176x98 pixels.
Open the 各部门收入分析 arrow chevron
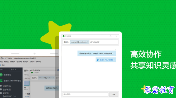(x=114, y=60)
